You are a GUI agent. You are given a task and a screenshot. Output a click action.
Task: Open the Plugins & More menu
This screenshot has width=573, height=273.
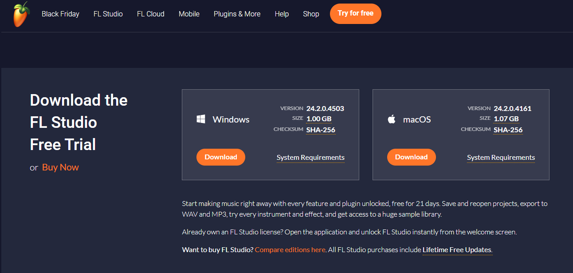237,14
